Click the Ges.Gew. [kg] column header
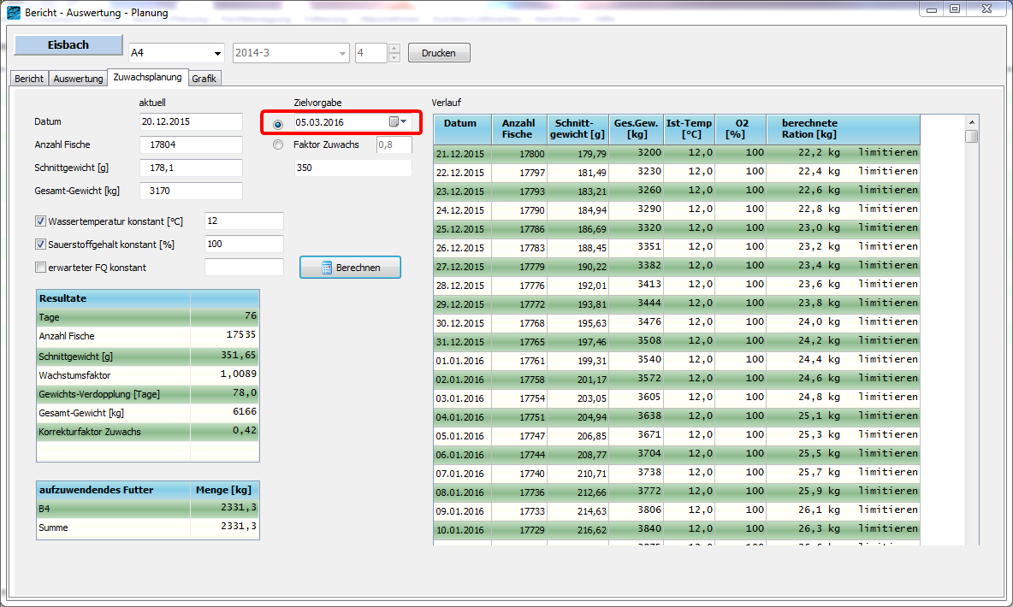 click(637, 129)
